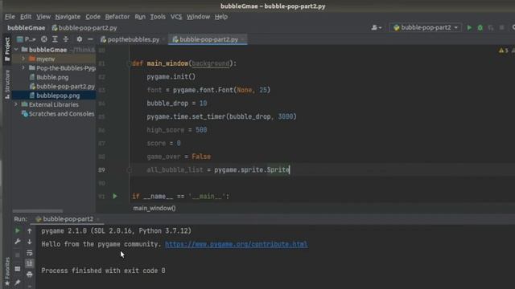
Task: Open Project panel settings gear
Action: point(80,39)
